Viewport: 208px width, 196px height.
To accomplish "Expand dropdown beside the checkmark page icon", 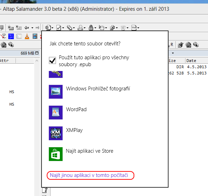I will click(63, 28).
